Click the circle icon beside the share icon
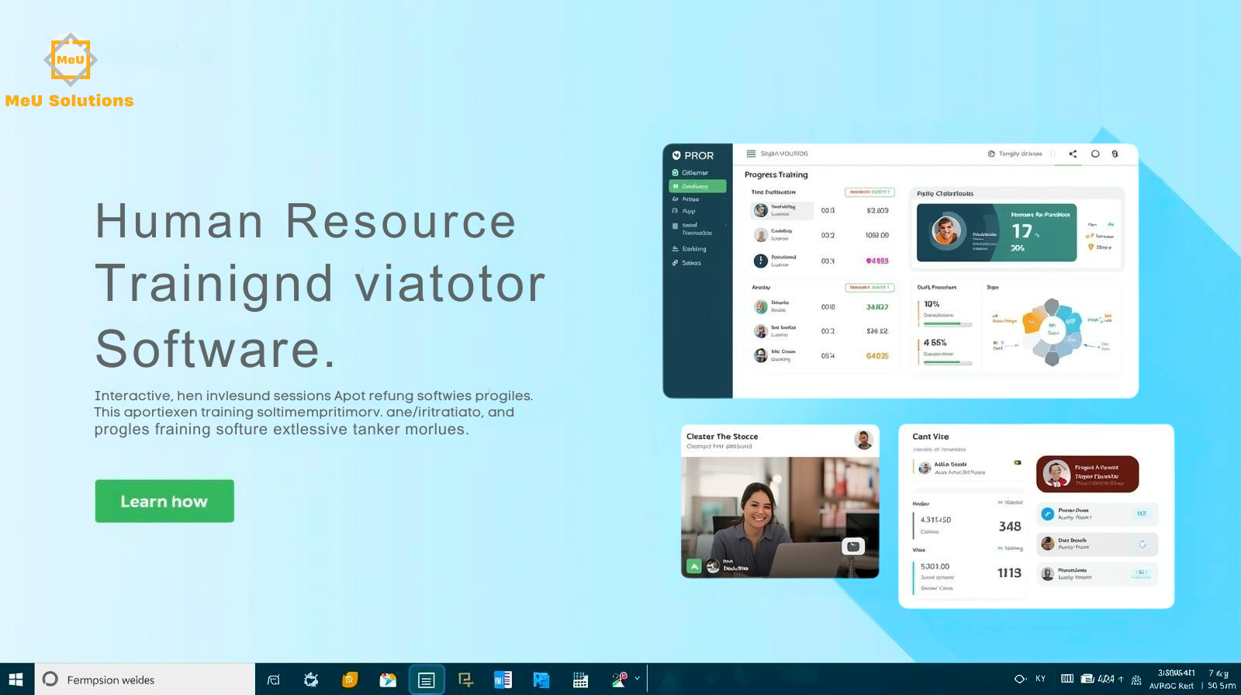The height and width of the screenshot is (695, 1241). pos(1095,154)
